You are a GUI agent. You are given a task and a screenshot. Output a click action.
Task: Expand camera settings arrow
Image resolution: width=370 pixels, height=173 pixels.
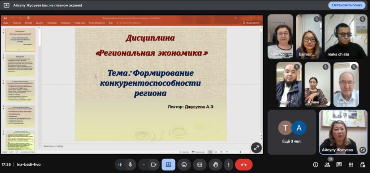[x=143, y=165]
